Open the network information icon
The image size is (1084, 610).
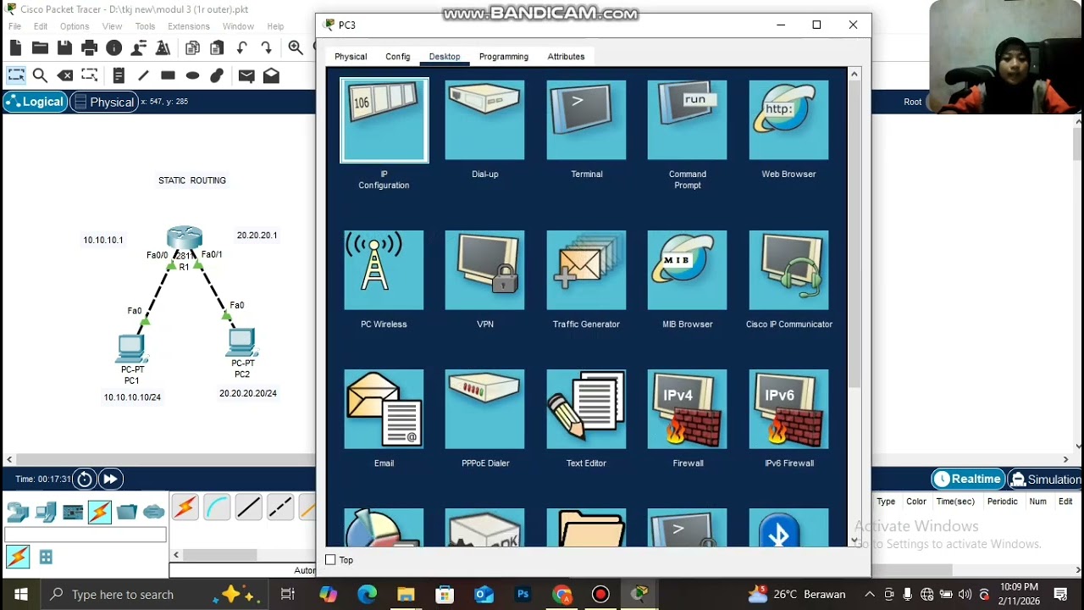pyautogui.click(x=113, y=48)
